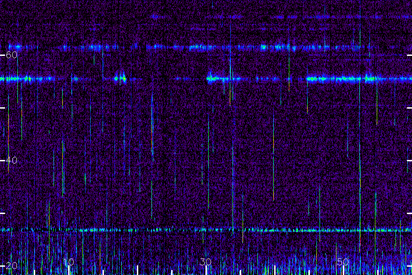The height and width of the screenshot is (275, 412).
Task: Click the '50' label on the horizontal axis
Action: click(343, 262)
